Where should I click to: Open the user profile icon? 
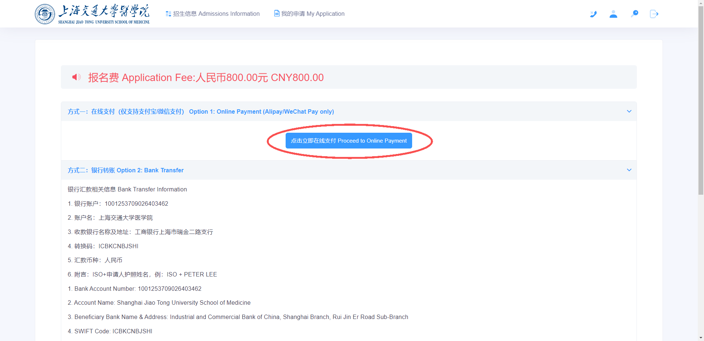point(613,14)
